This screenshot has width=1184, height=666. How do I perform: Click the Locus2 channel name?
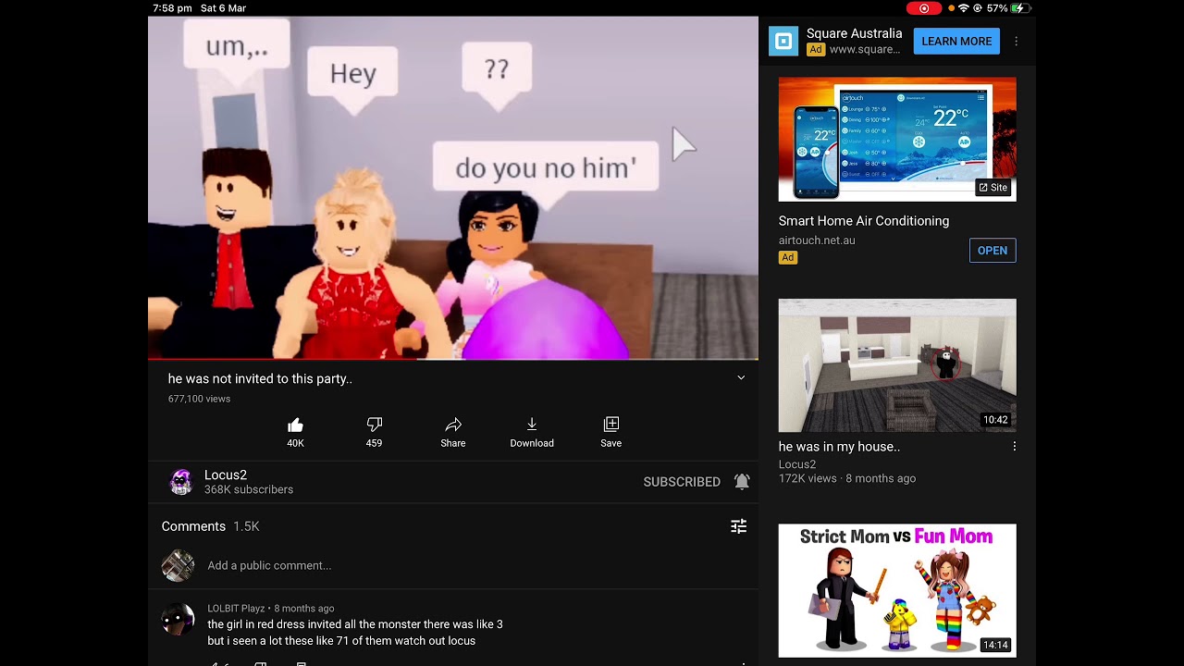tap(226, 475)
